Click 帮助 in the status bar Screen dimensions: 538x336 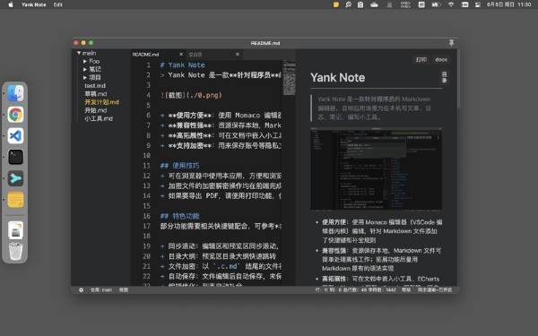point(406,289)
